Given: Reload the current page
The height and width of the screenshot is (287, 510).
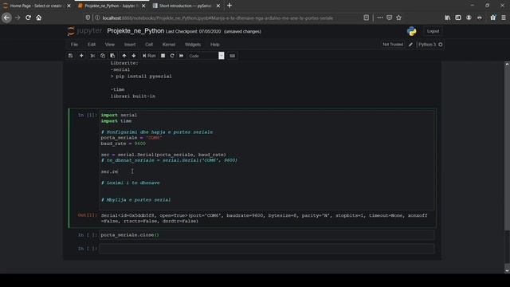Looking at the screenshot, I should coord(29,18).
